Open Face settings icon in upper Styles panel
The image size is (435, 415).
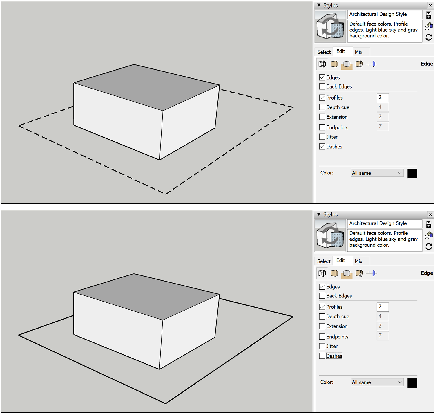(x=334, y=64)
